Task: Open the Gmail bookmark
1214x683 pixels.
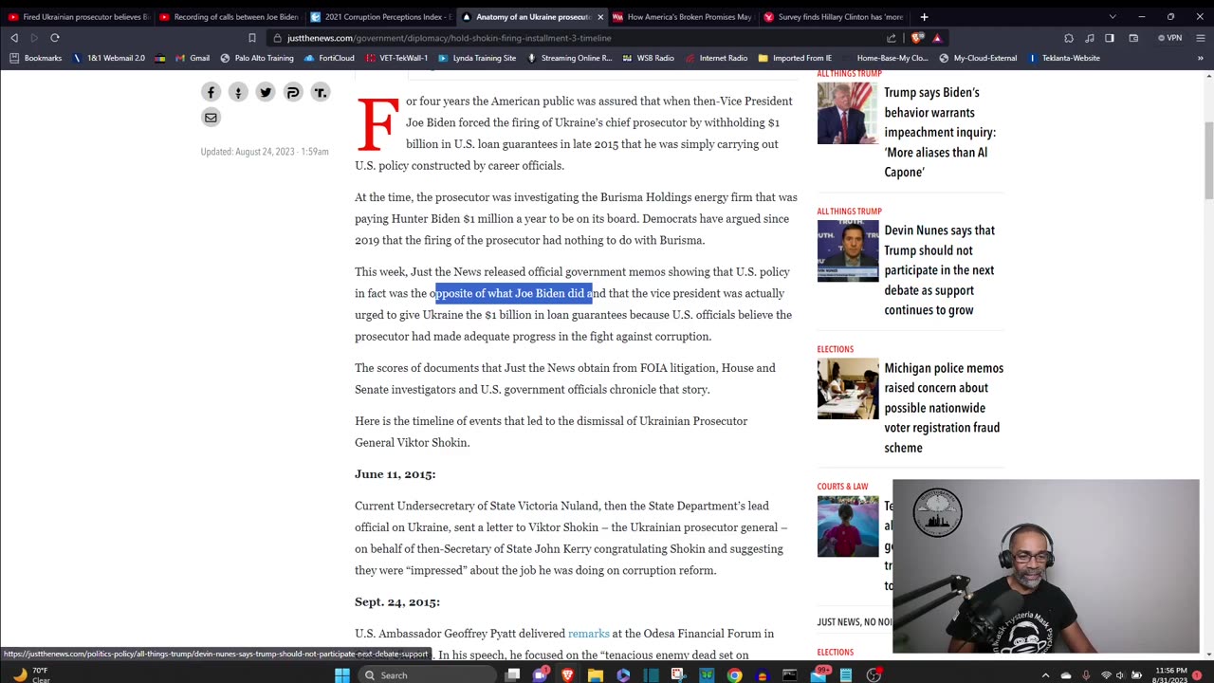Action: tap(193, 58)
